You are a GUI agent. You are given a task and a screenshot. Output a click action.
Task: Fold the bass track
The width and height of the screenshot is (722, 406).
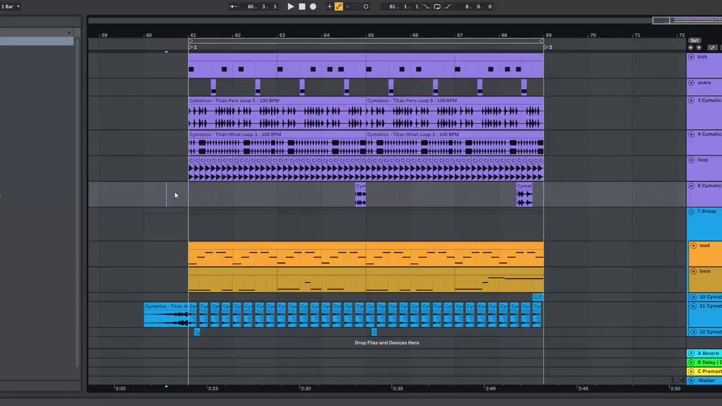(x=693, y=271)
